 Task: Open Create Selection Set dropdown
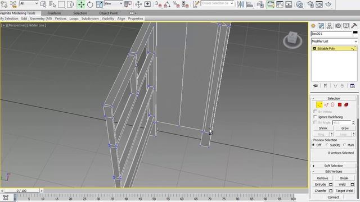(217, 3)
